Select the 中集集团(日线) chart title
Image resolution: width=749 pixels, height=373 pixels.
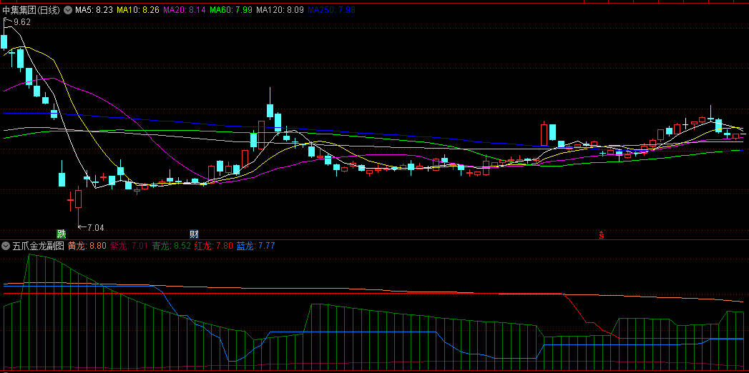pos(31,11)
